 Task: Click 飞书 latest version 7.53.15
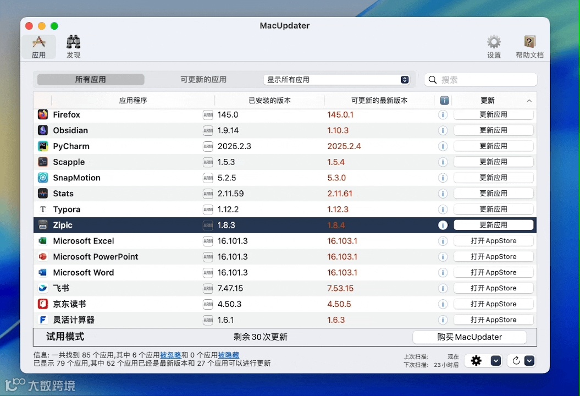pos(340,288)
